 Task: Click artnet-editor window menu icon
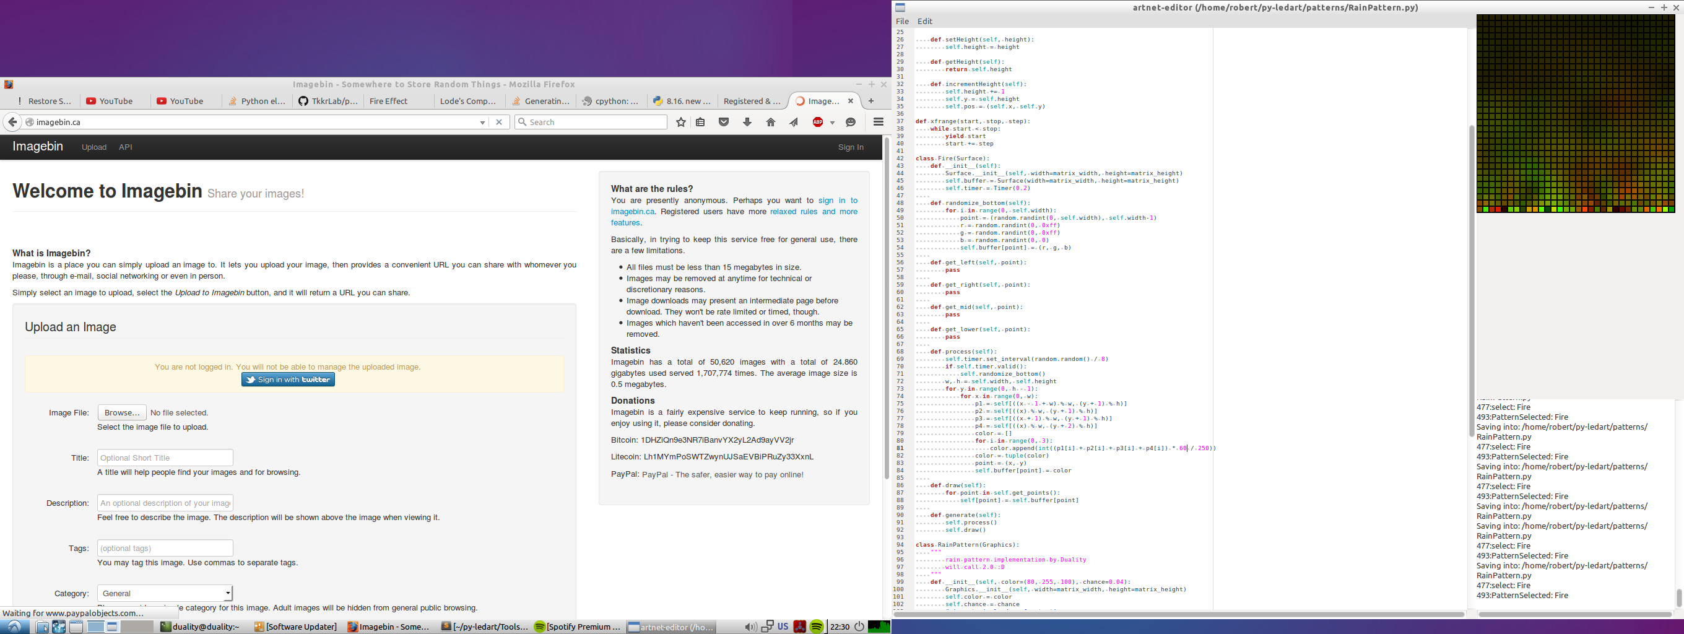pyautogui.click(x=900, y=8)
